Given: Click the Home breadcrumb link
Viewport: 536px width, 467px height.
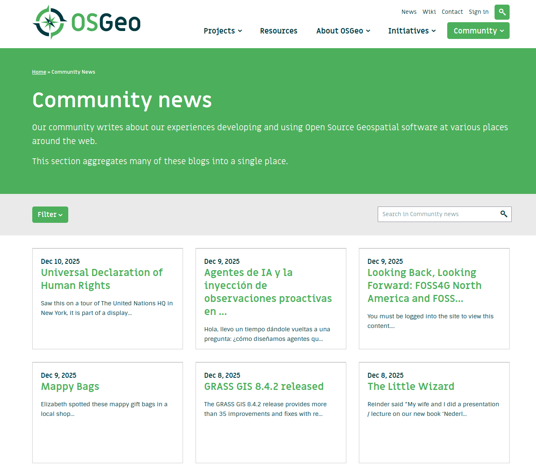Looking at the screenshot, I should pos(39,72).
